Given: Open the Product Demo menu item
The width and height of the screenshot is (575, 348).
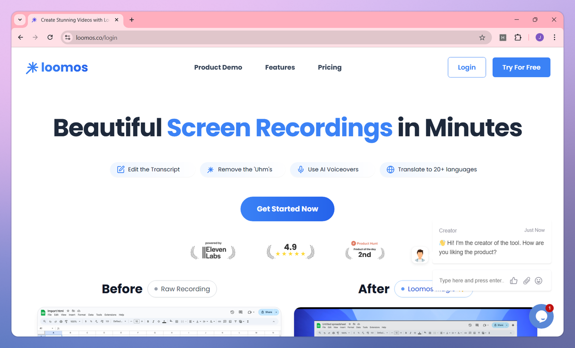Looking at the screenshot, I should [218, 67].
